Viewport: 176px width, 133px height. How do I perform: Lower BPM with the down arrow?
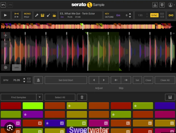(x=24, y=82)
